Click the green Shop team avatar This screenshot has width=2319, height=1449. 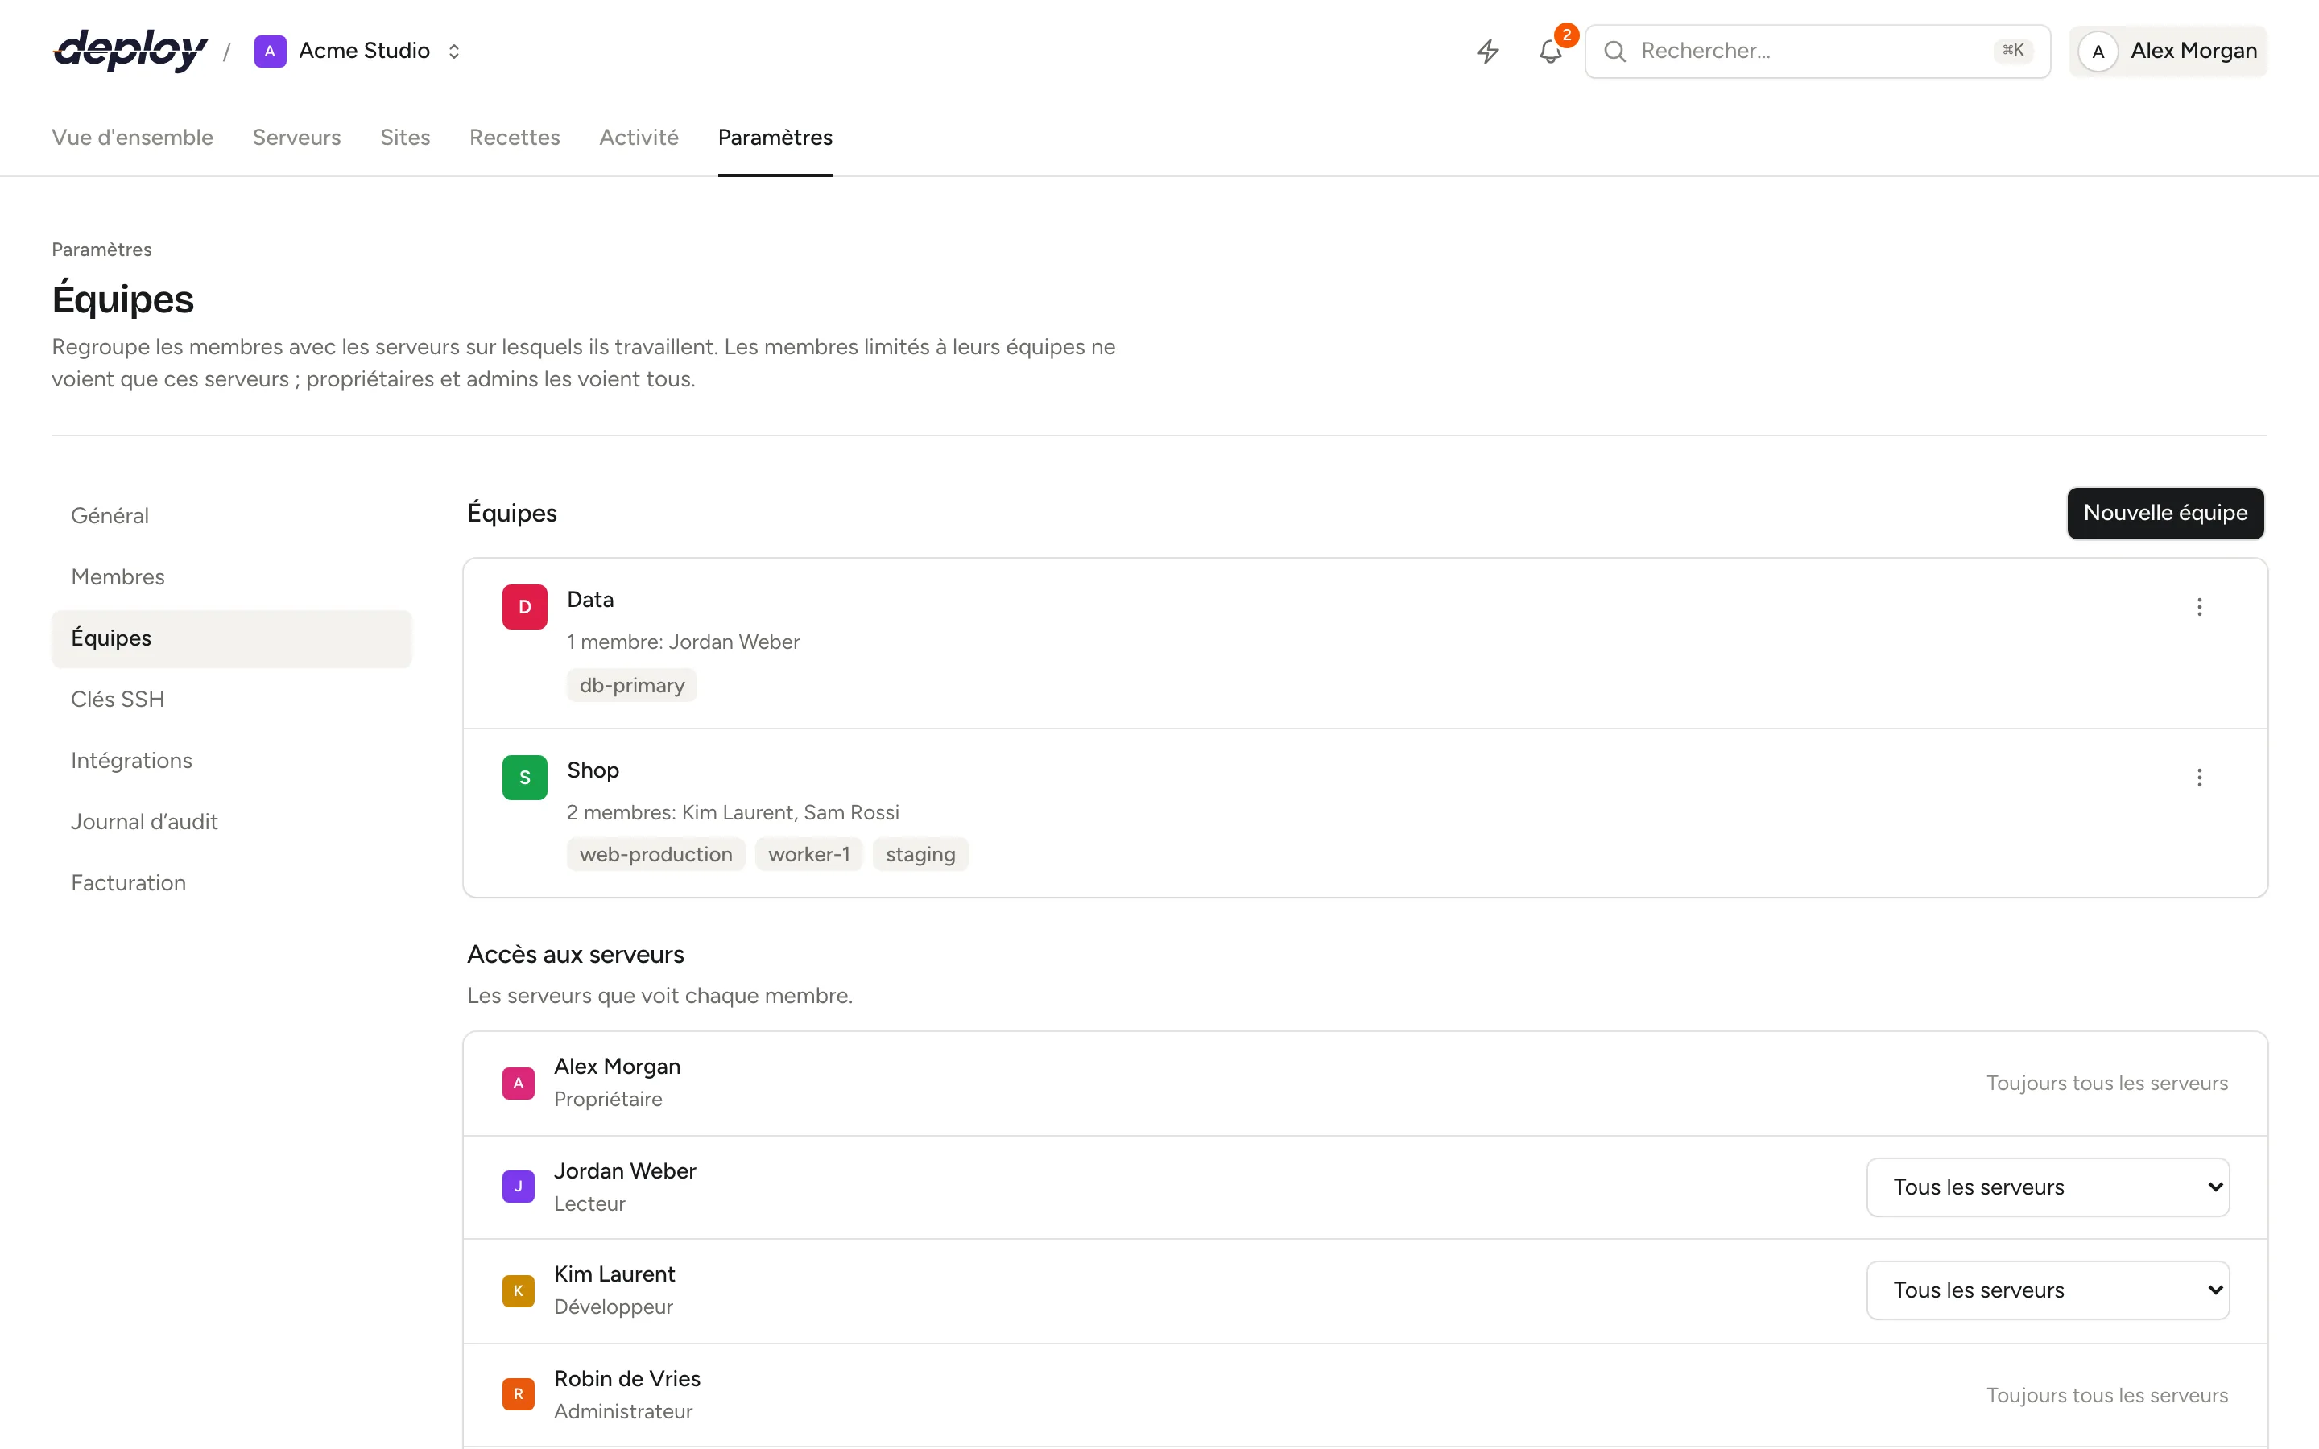pos(524,777)
